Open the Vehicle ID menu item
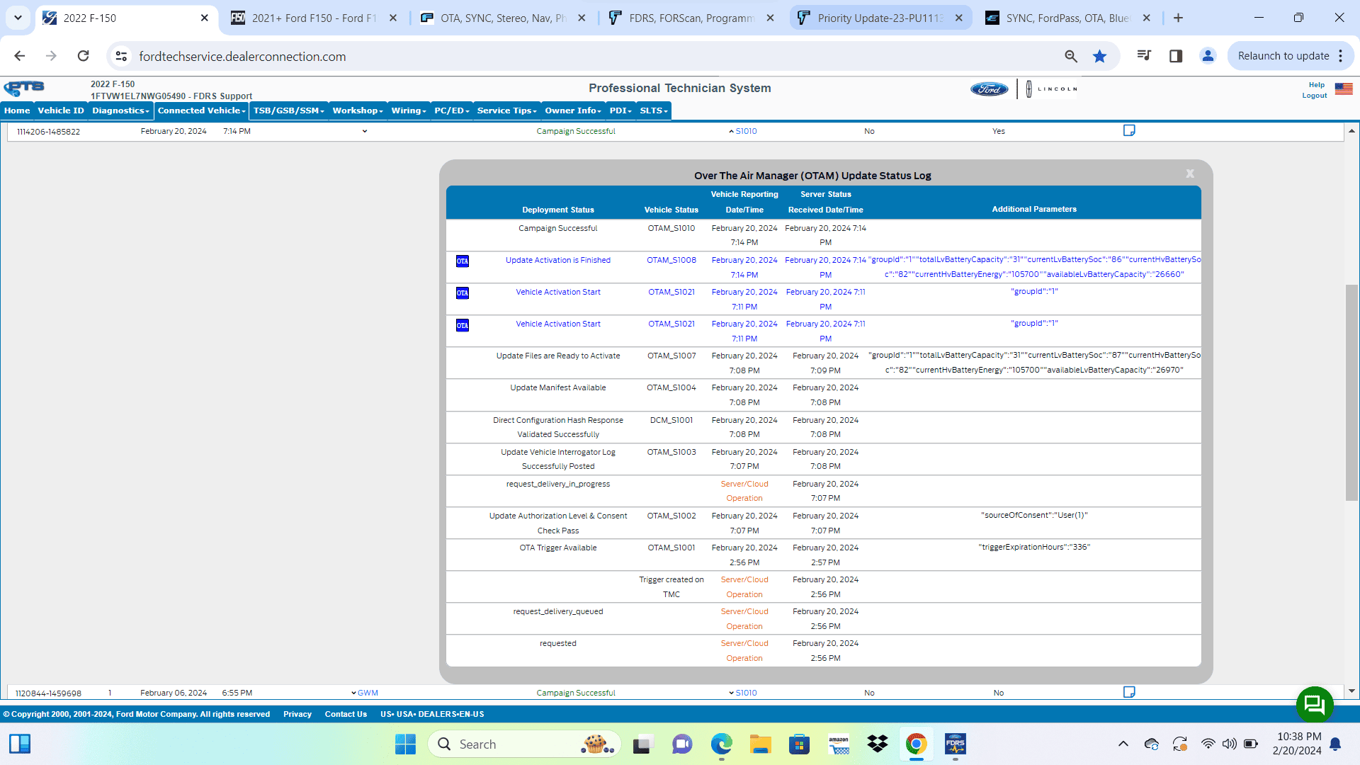Viewport: 1360px width, 765px height. (61, 110)
